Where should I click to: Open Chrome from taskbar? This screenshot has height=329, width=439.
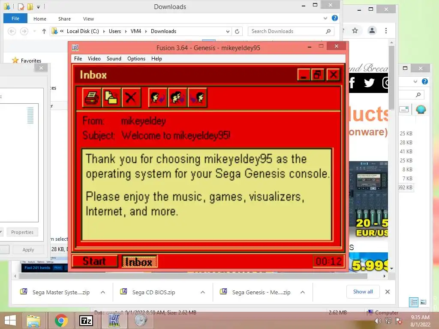tap(61, 320)
